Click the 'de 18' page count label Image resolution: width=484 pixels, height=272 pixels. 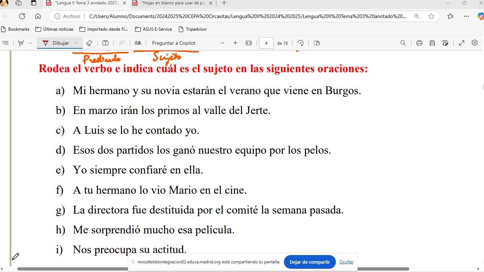click(282, 43)
